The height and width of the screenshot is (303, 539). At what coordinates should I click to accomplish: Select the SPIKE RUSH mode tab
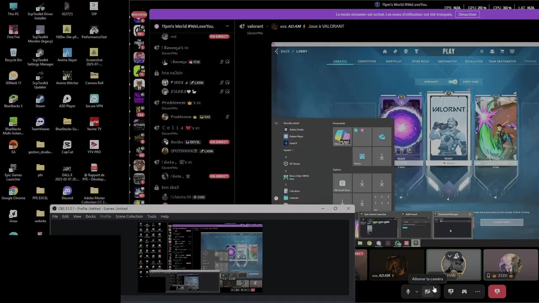(x=420, y=61)
